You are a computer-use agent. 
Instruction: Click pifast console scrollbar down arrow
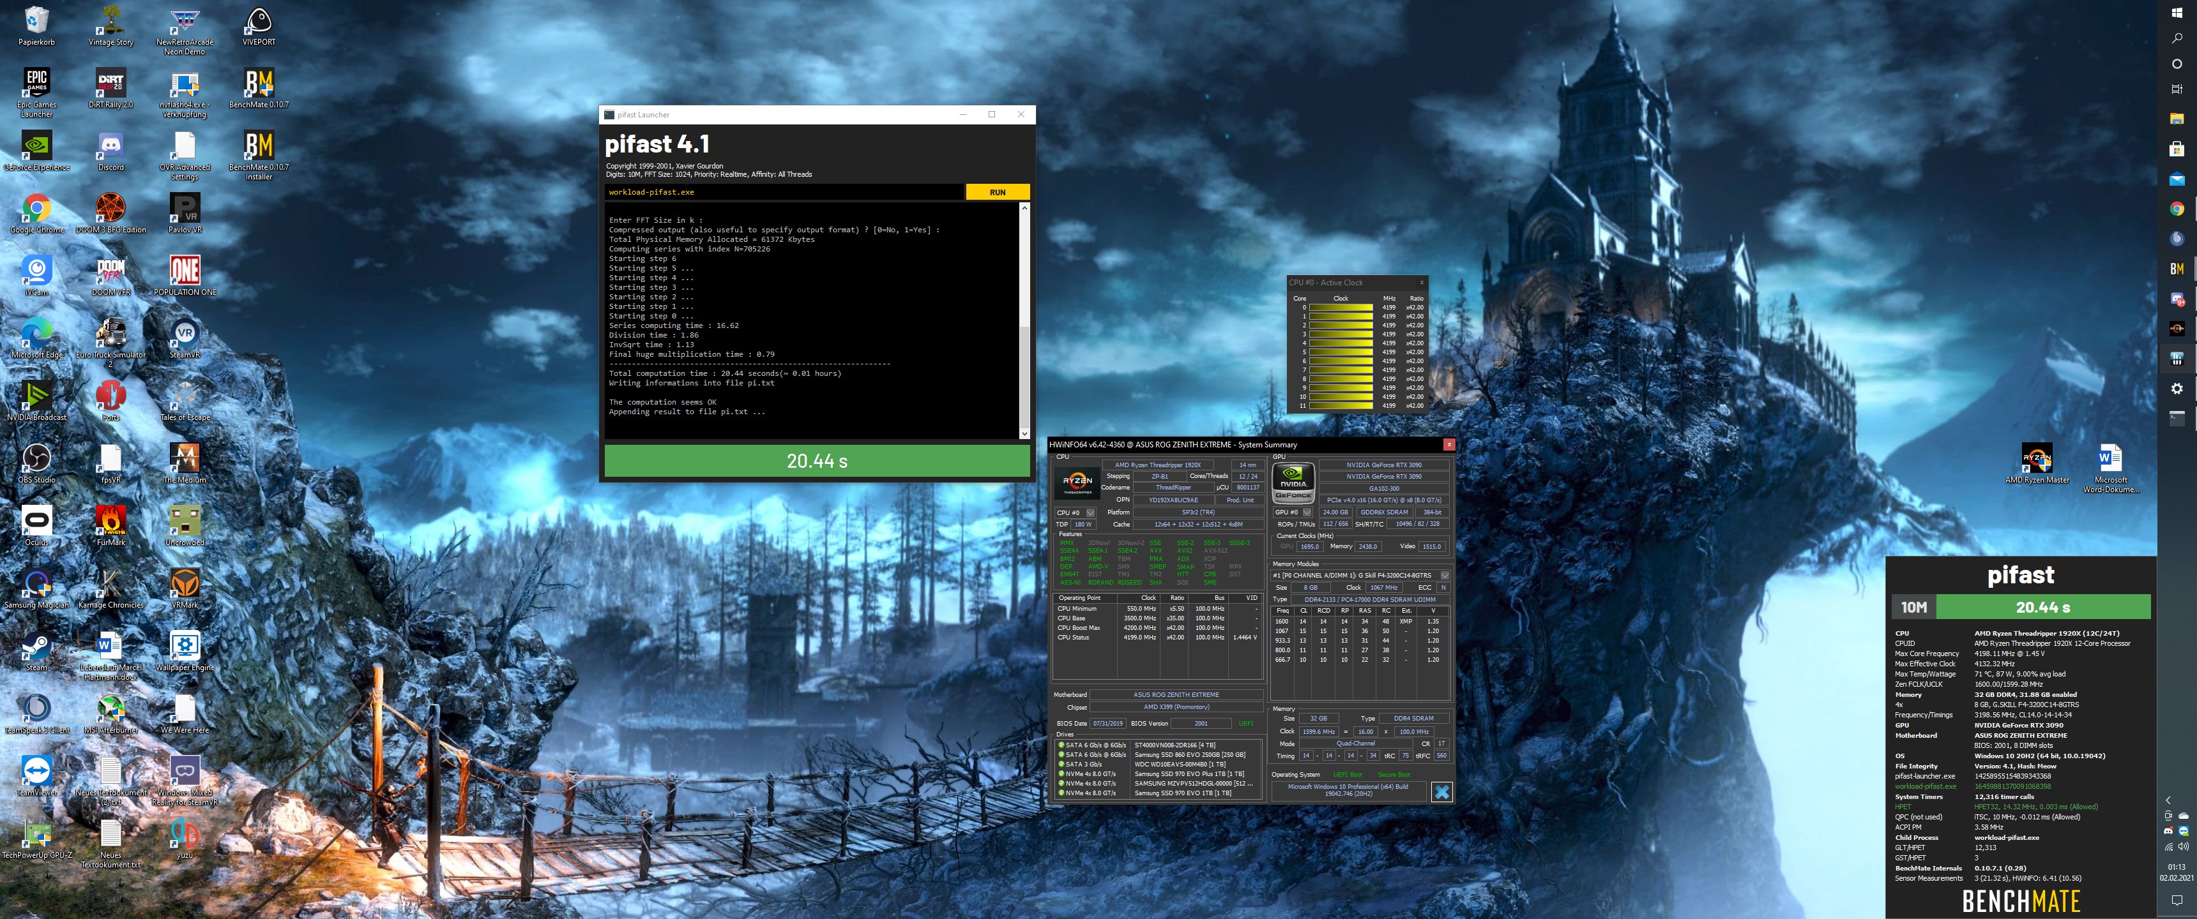click(1024, 434)
